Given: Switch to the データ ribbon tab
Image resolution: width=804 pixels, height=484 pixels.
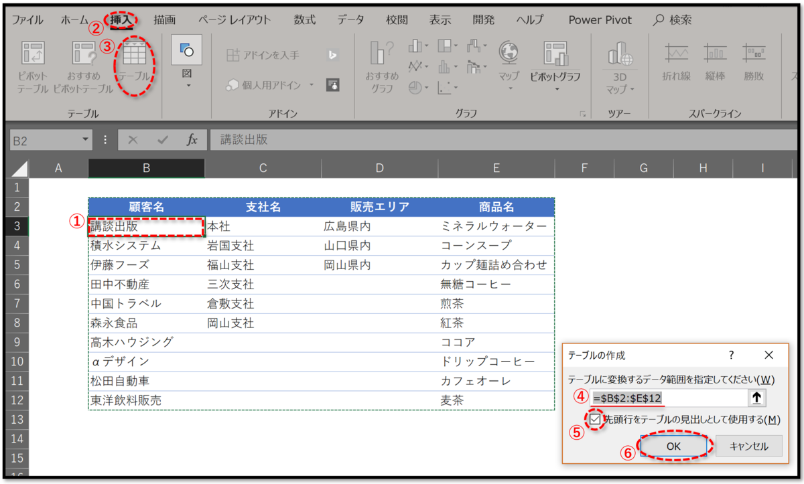Looking at the screenshot, I should (x=351, y=19).
